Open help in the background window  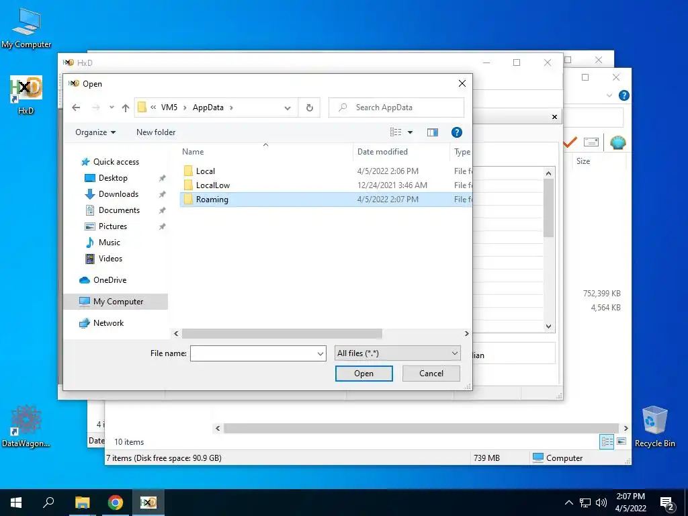click(623, 95)
